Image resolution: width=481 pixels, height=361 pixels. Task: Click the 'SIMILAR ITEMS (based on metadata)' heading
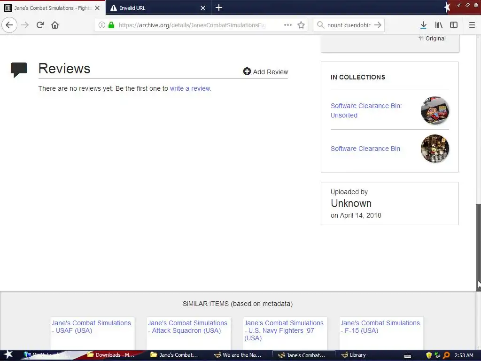[x=238, y=304]
